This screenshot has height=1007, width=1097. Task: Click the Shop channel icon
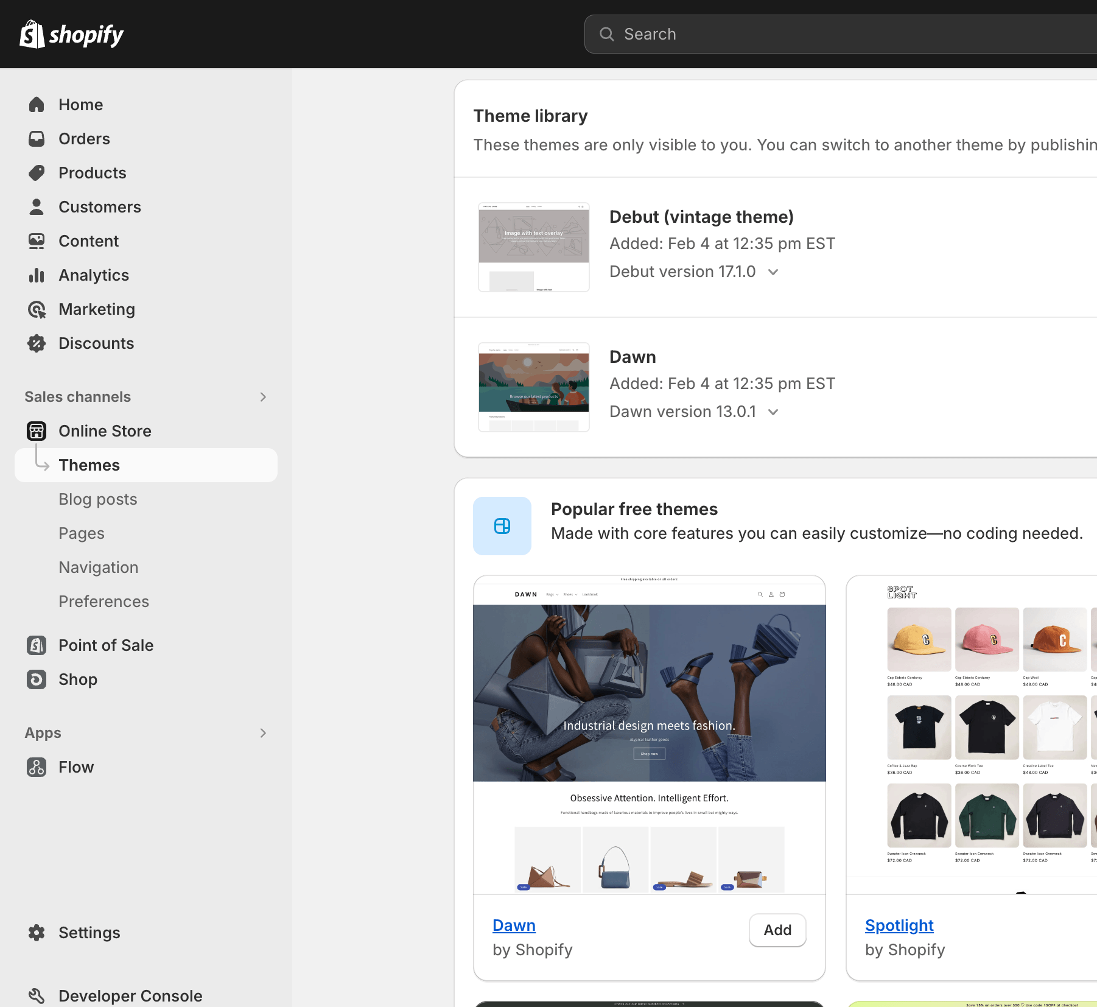coord(37,679)
